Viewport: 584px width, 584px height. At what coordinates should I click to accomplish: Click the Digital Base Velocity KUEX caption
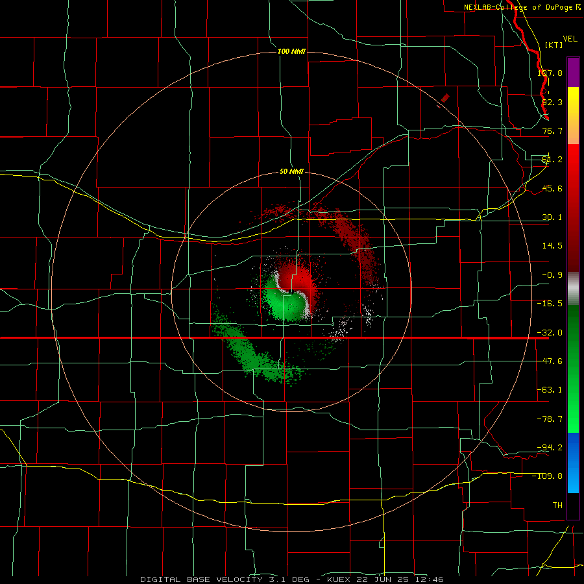(291, 579)
